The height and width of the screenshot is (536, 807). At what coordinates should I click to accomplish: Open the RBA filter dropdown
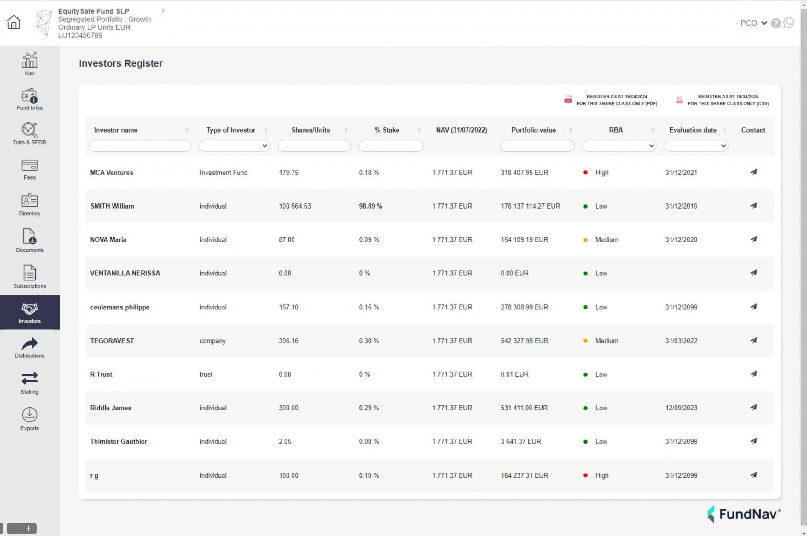point(619,146)
